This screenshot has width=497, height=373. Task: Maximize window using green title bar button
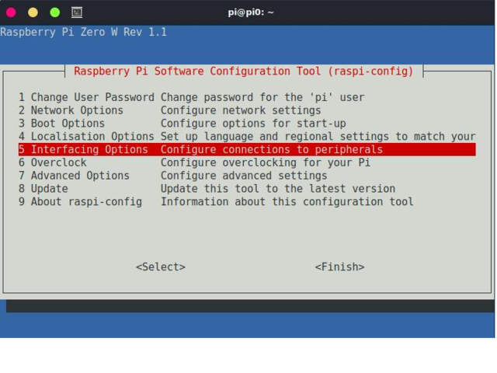pos(55,12)
